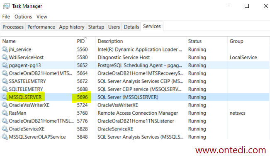Click PID value 5560
Screen dimensions: 270x157
pos(82,50)
